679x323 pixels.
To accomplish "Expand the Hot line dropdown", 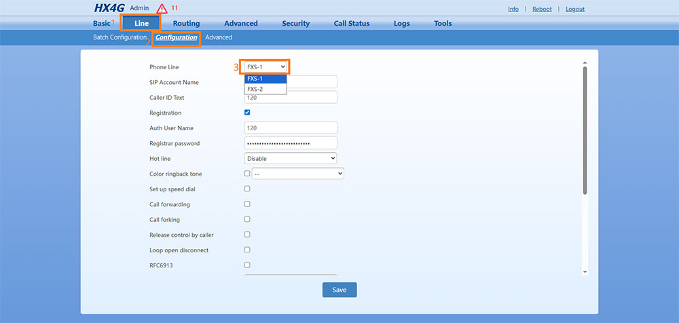I will [291, 158].
